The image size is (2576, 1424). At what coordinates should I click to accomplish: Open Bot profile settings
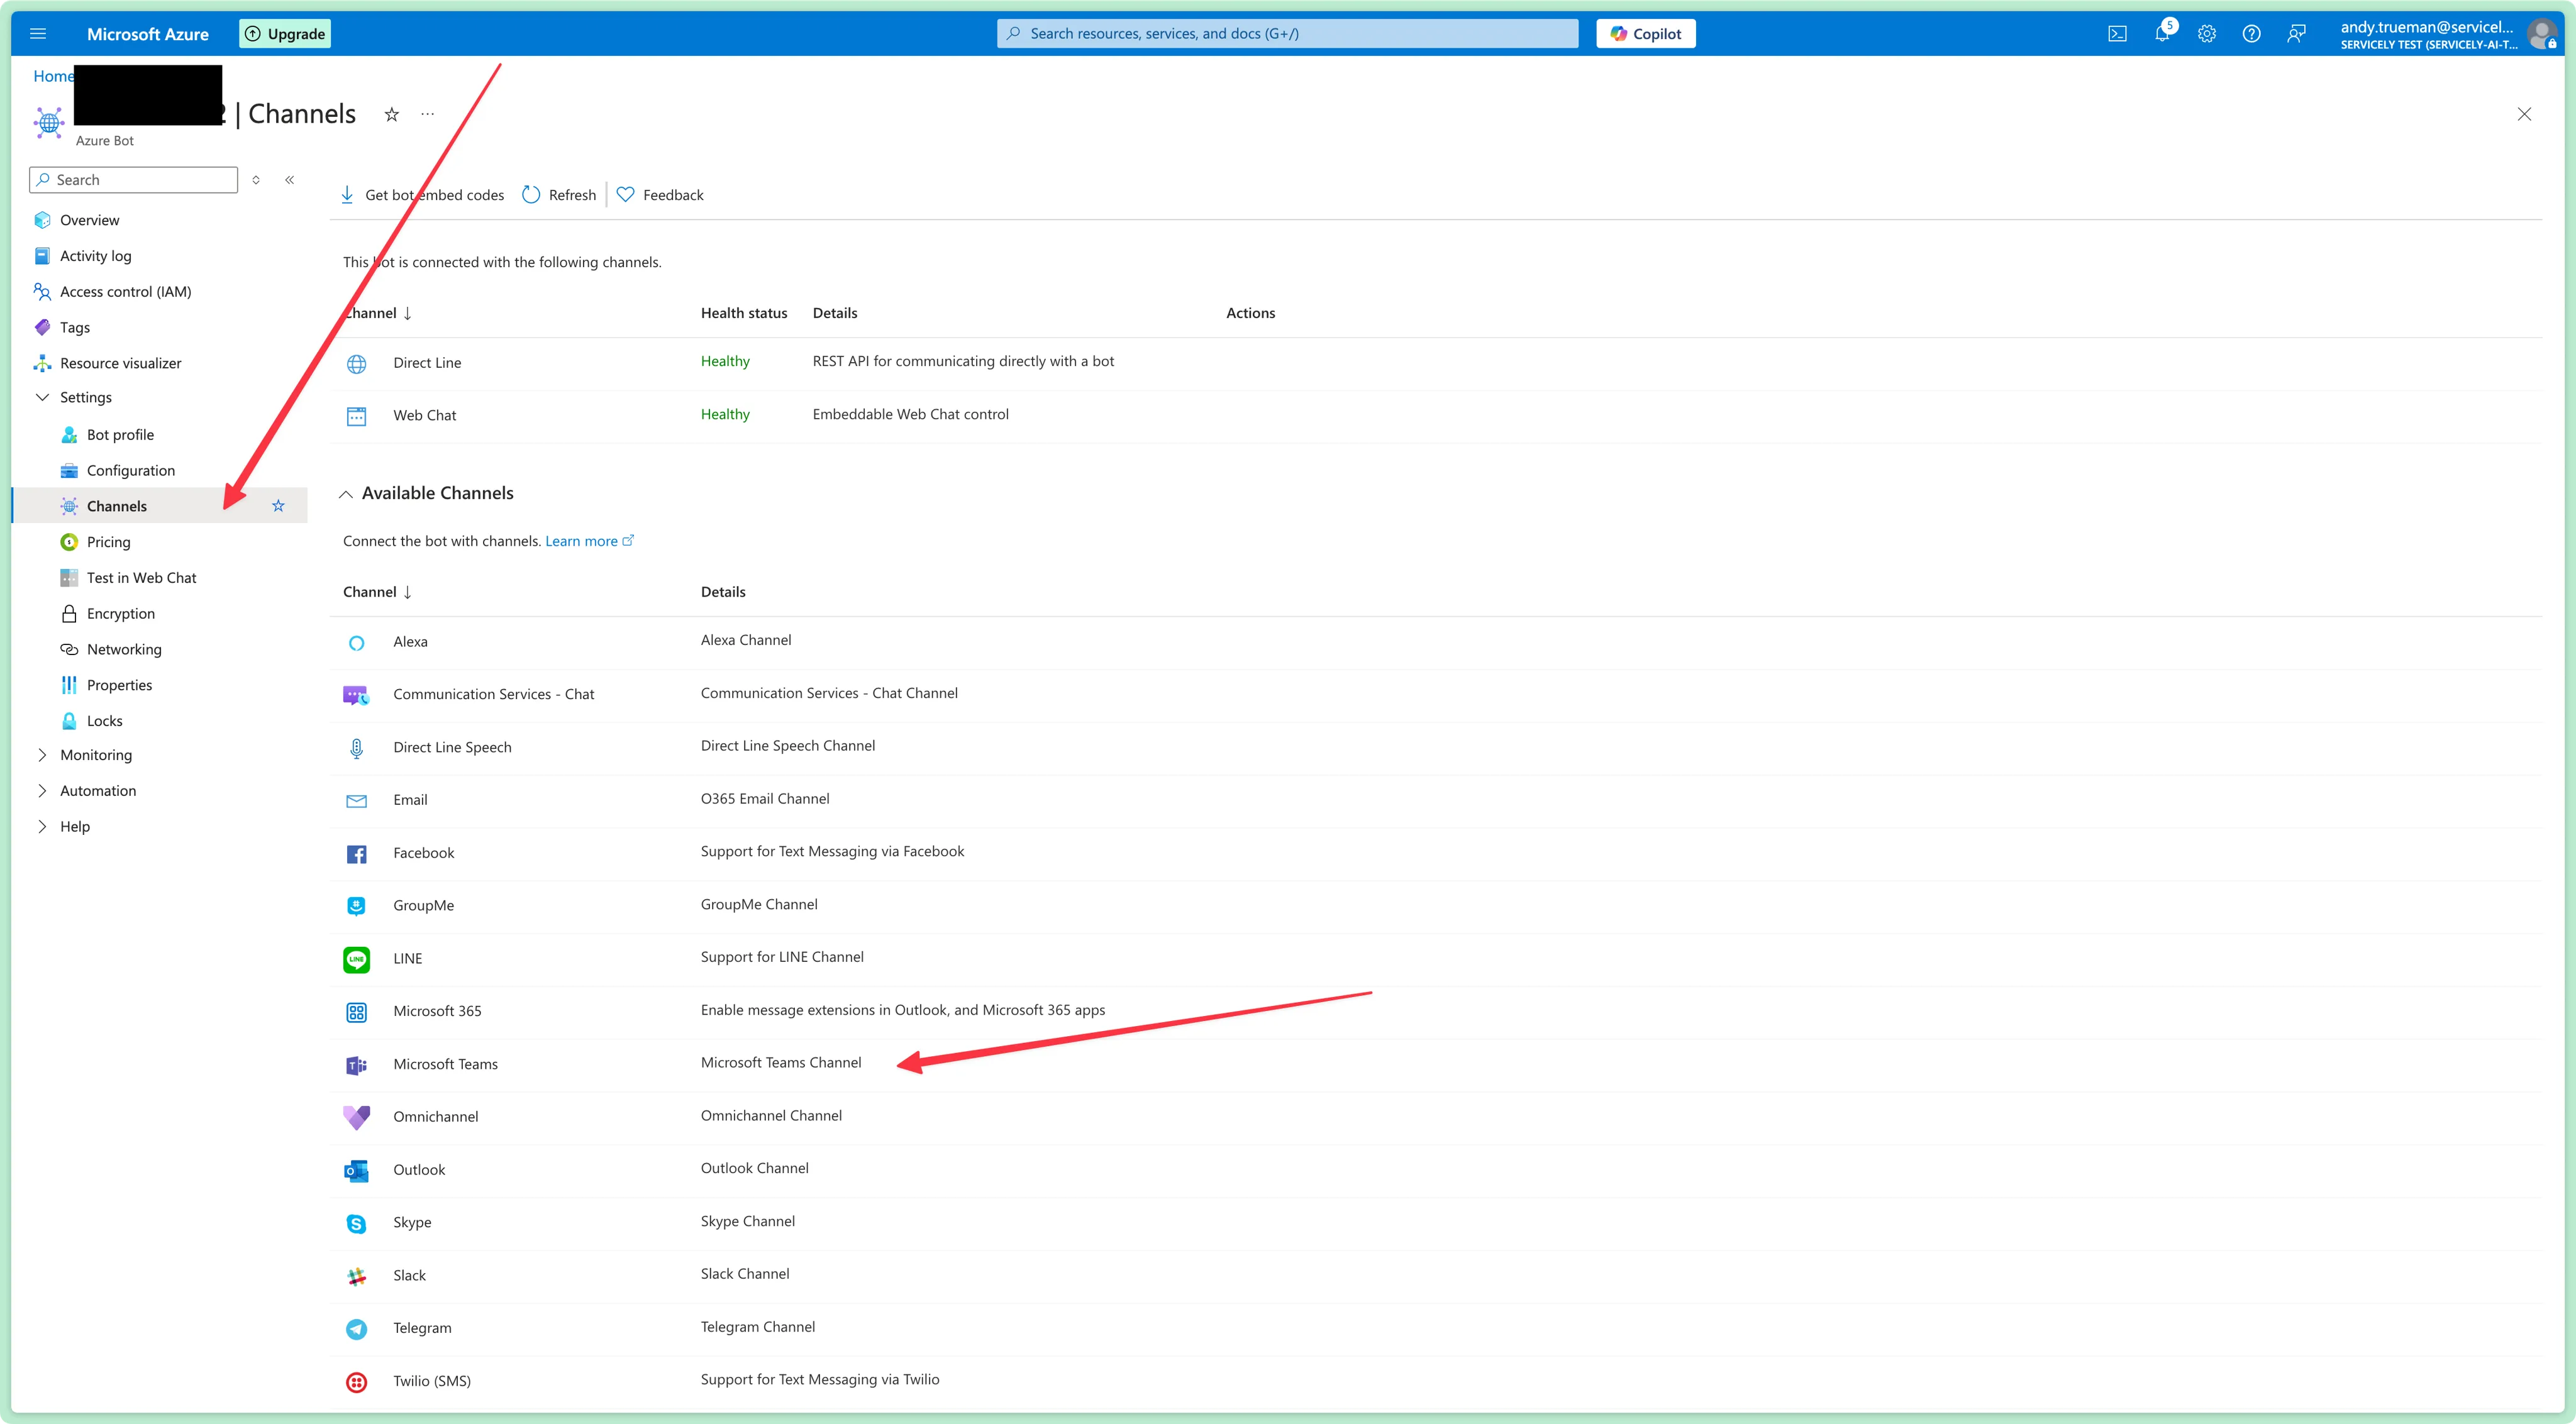point(120,435)
